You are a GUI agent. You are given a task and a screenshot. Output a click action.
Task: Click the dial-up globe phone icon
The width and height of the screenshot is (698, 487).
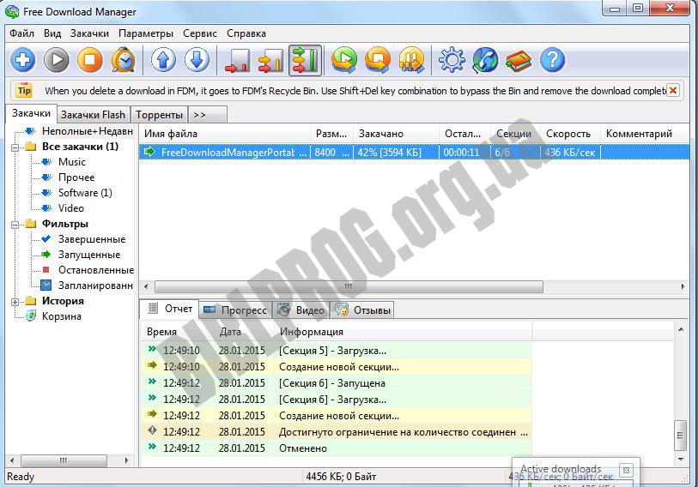pyautogui.click(x=485, y=60)
